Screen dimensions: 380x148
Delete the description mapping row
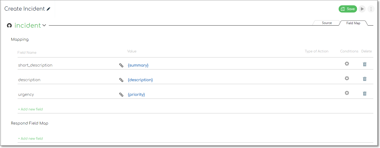click(365, 79)
